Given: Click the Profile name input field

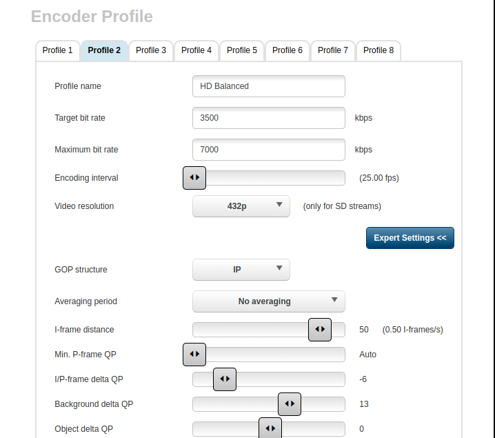Looking at the screenshot, I should (268, 86).
